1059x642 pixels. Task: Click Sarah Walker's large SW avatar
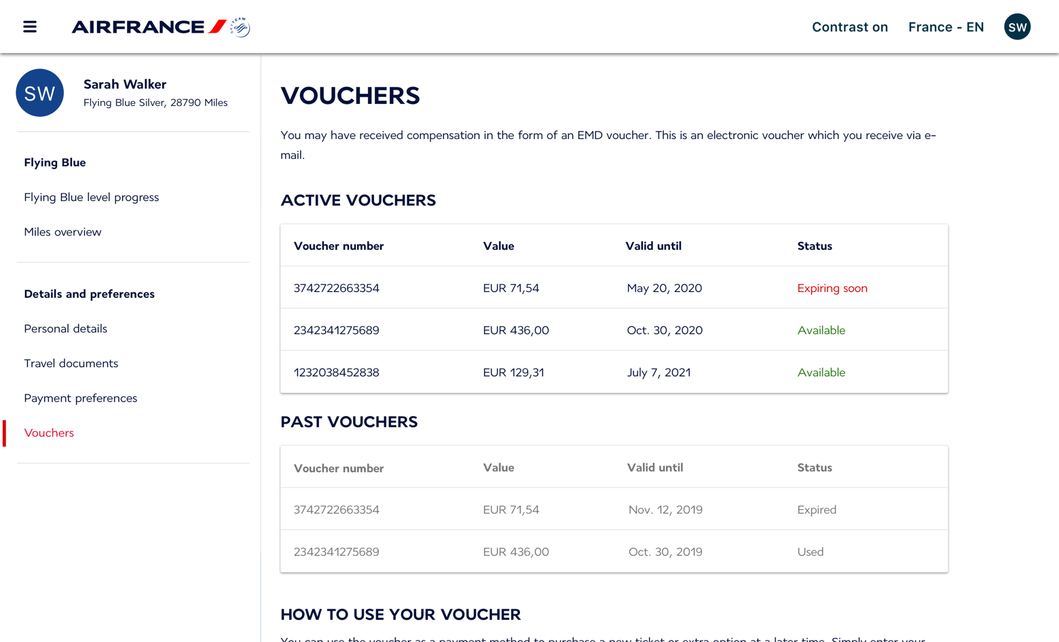coord(39,93)
